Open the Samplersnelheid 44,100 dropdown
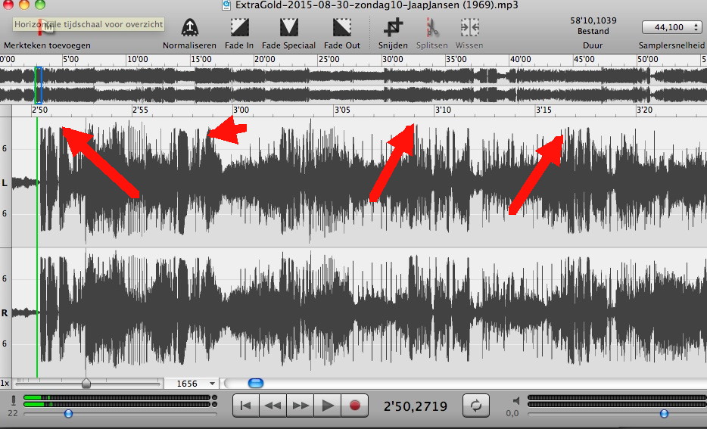This screenshot has height=429, width=707. (671, 27)
